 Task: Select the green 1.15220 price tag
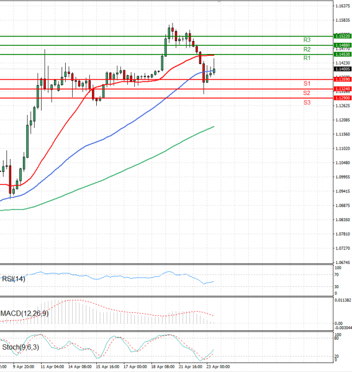[x=343, y=36]
